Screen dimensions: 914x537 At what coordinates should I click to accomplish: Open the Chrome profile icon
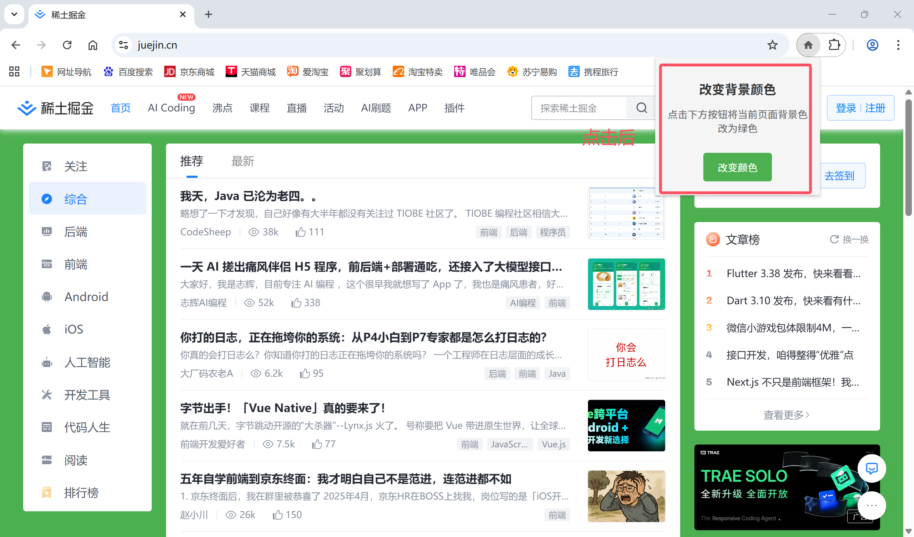[872, 45]
